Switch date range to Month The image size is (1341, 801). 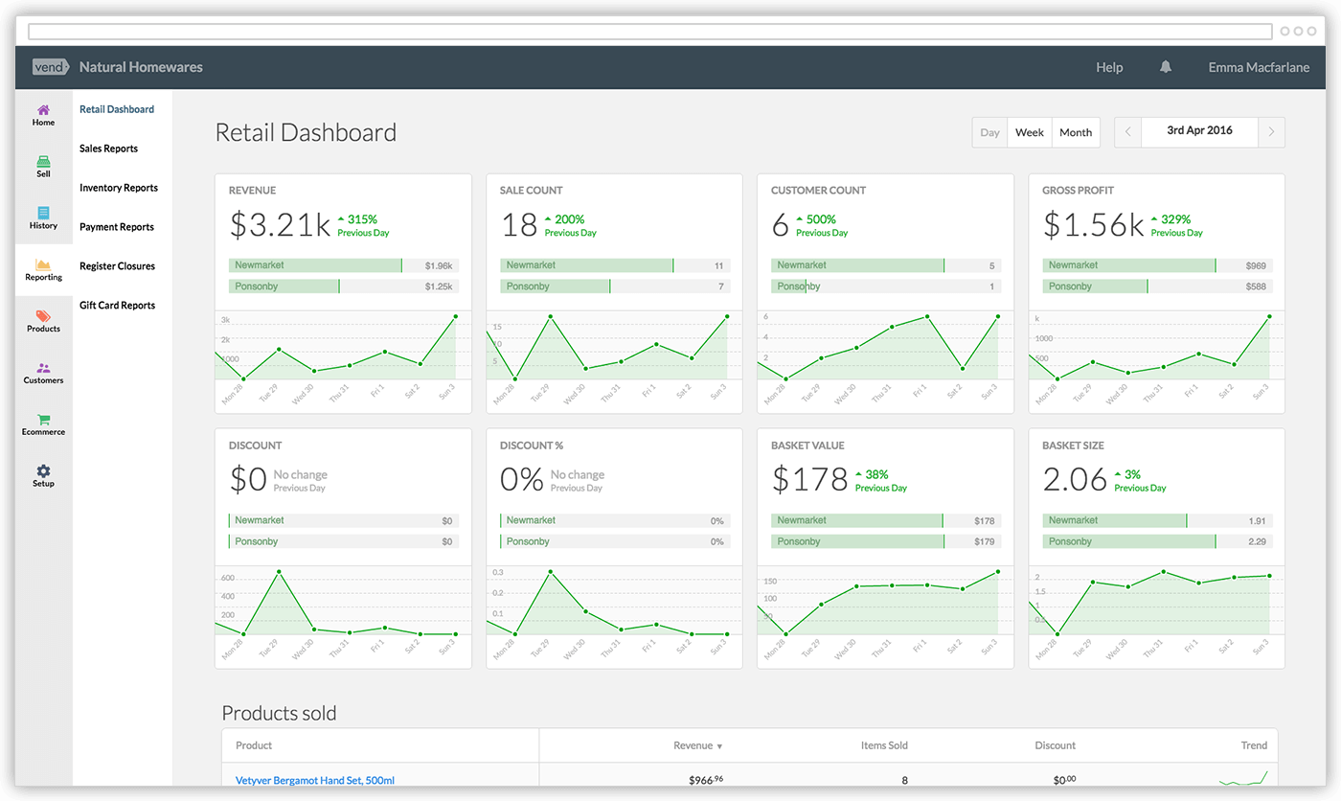(1076, 132)
